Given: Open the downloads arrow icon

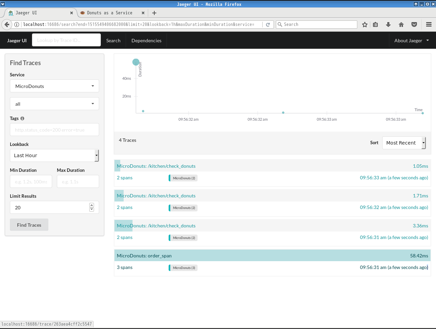Looking at the screenshot, I should (388, 25).
